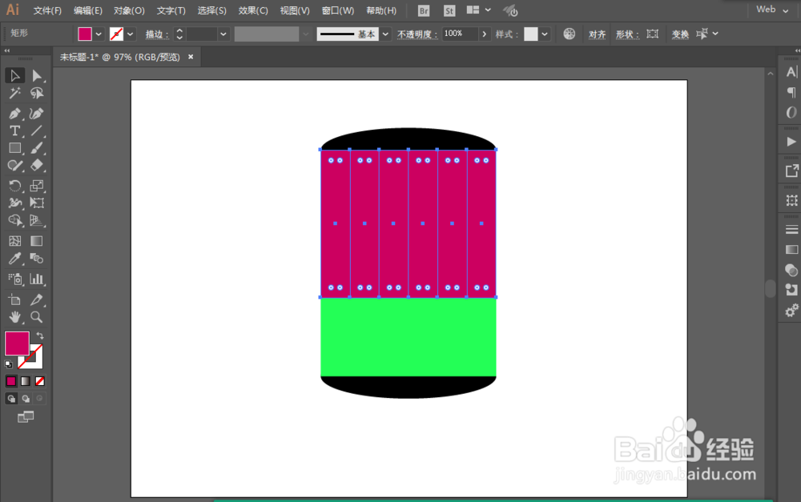Viewport: 801px width, 502px height.
Task: Swap fill and stroke colors
Action: tap(39, 335)
